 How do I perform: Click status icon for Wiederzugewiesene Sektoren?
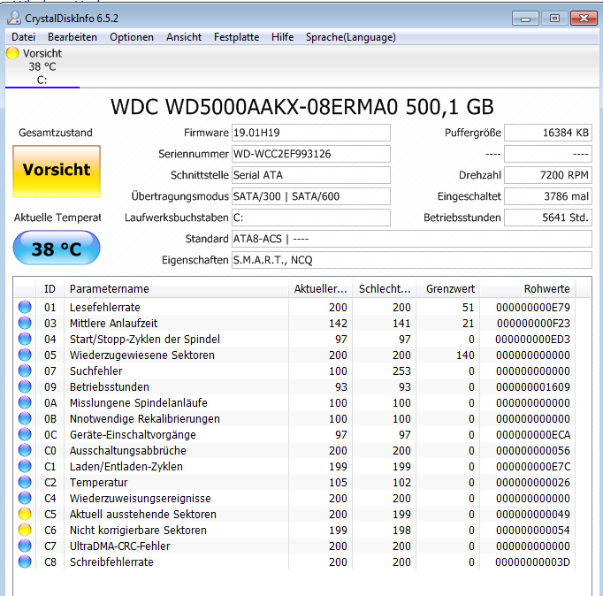(25, 355)
